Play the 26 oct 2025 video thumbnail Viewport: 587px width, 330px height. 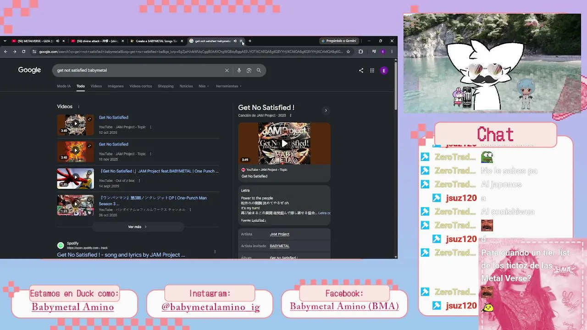76,205
